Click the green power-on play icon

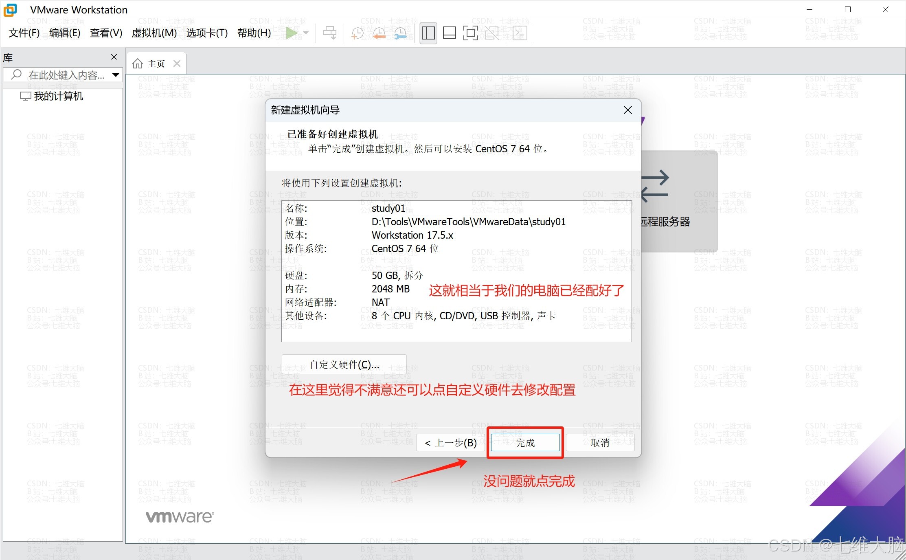[x=291, y=33]
